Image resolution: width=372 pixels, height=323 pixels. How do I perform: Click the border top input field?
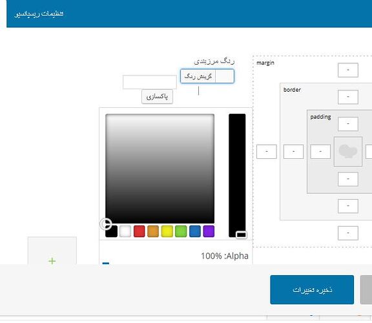tap(348, 97)
